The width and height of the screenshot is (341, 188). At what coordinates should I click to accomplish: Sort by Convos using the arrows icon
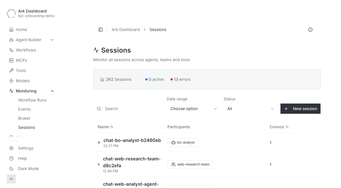287,127
